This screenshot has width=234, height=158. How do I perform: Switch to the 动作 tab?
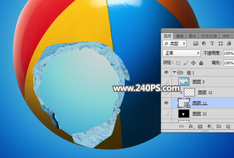point(226,36)
